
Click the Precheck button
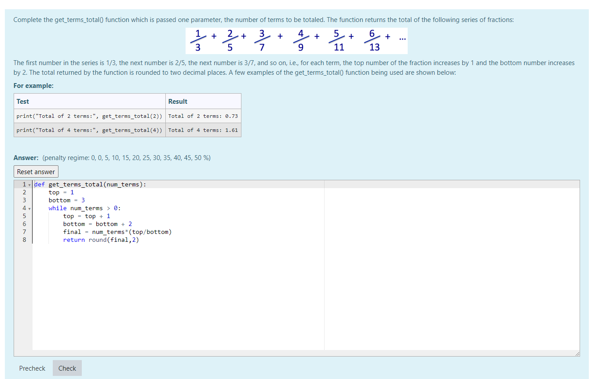32,368
